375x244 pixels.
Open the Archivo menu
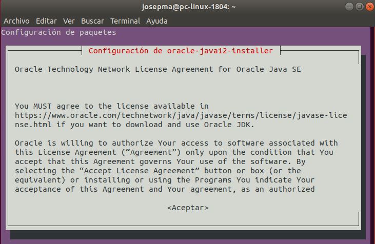pos(16,21)
